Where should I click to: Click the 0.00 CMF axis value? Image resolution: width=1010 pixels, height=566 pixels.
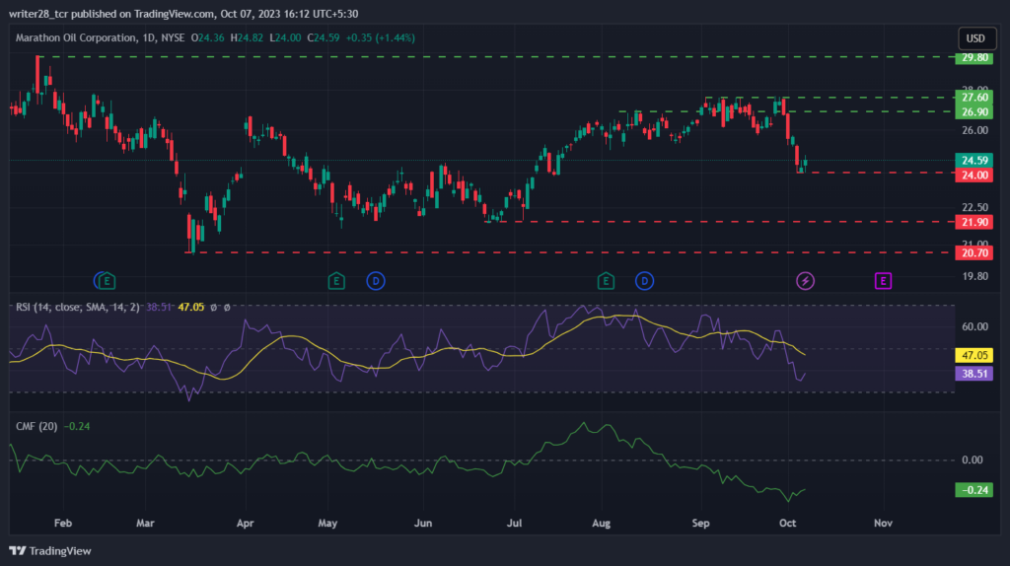point(972,460)
